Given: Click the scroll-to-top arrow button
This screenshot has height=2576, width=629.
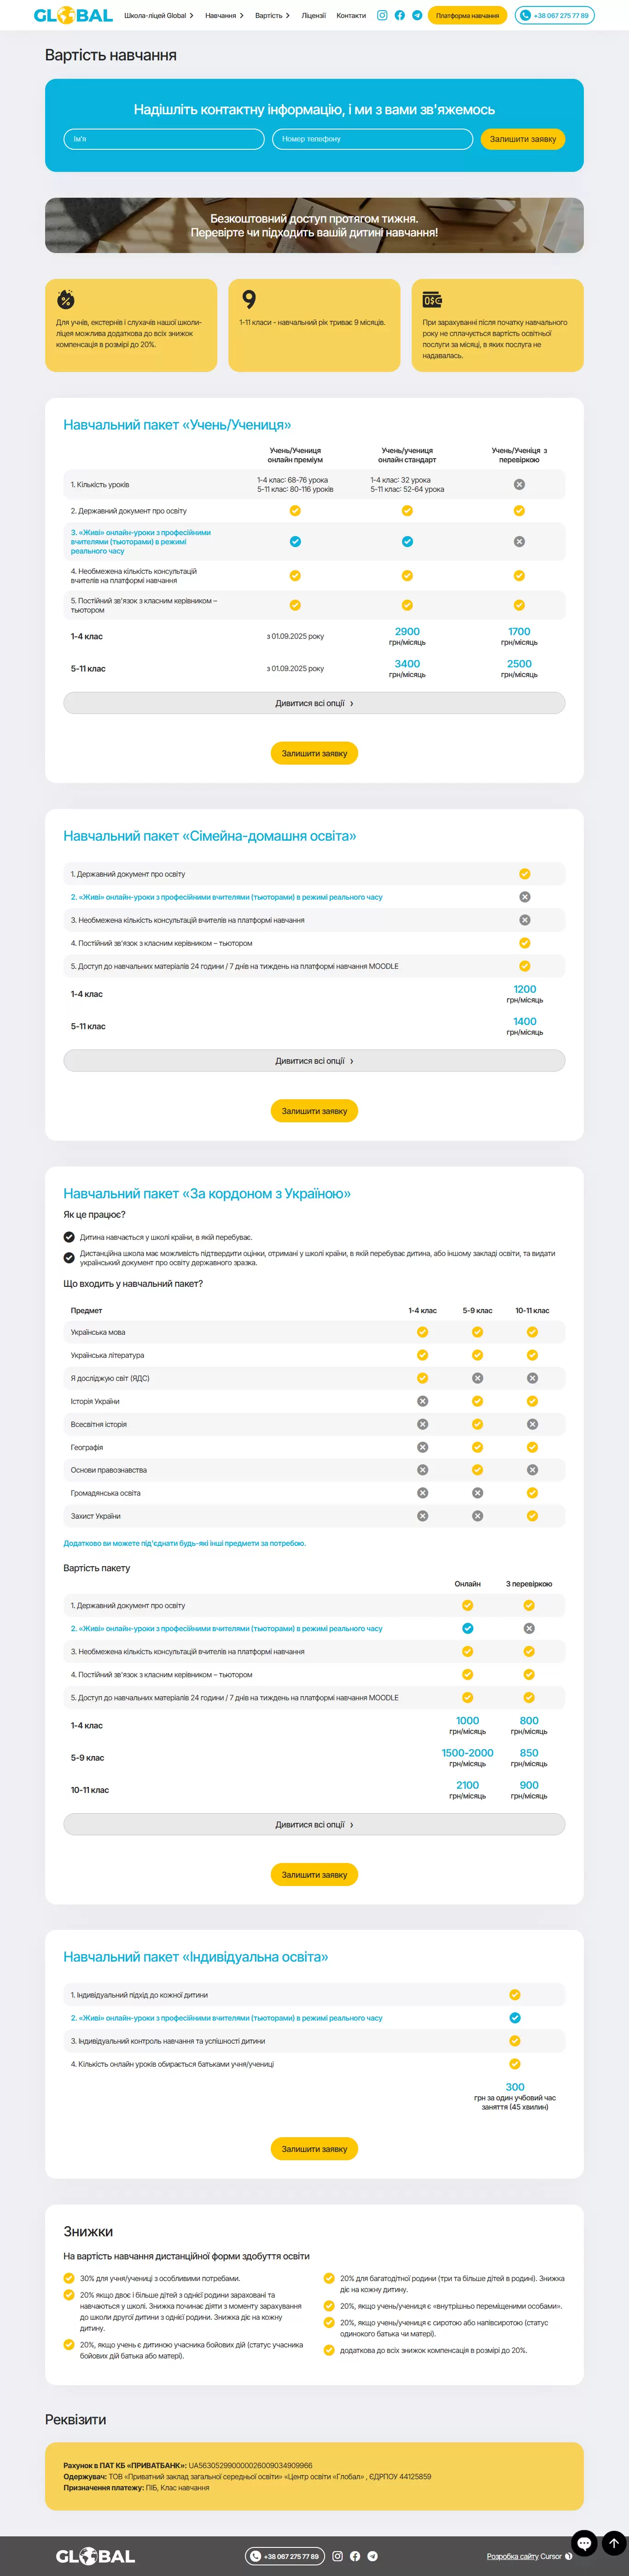Looking at the screenshot, I should 614,2542.
